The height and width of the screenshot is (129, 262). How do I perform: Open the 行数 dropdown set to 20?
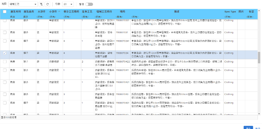coord(68,4)
